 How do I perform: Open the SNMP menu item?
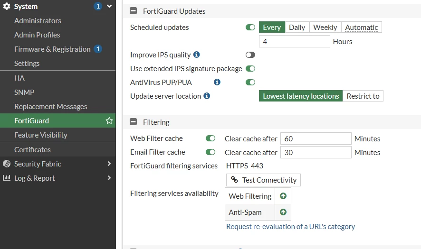tap(24, 92)
